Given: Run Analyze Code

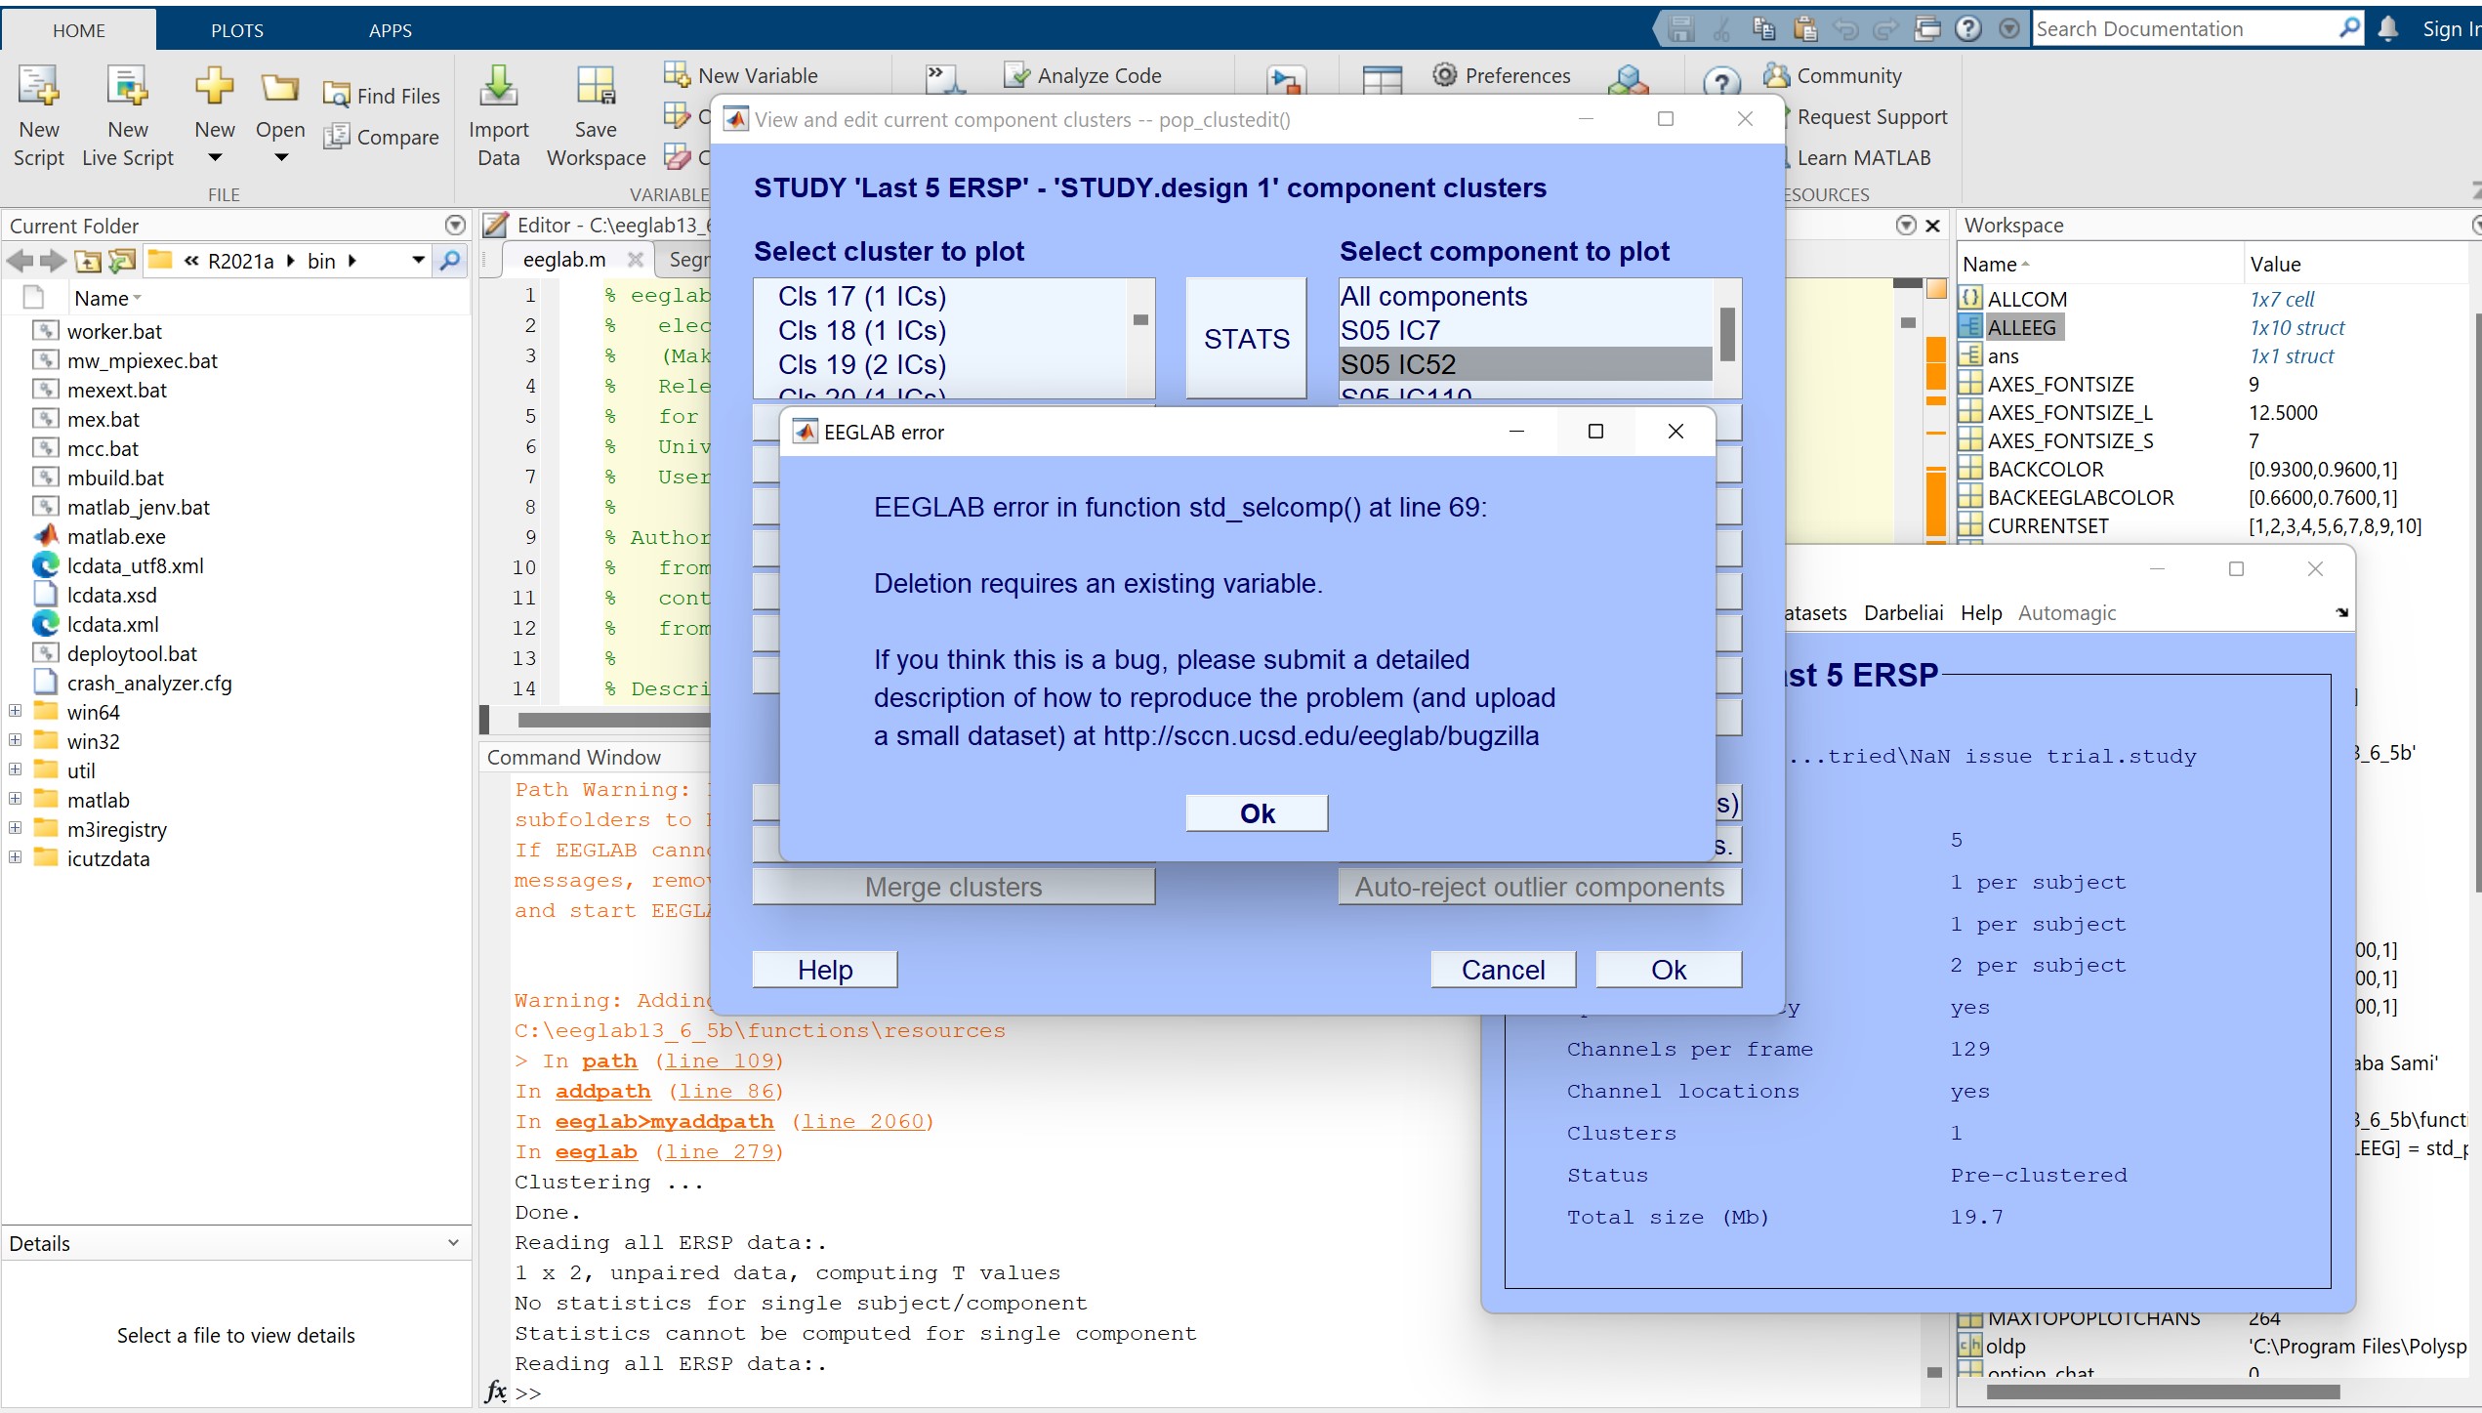Looking at the screenshot, I should click(x=1085, y=74).
